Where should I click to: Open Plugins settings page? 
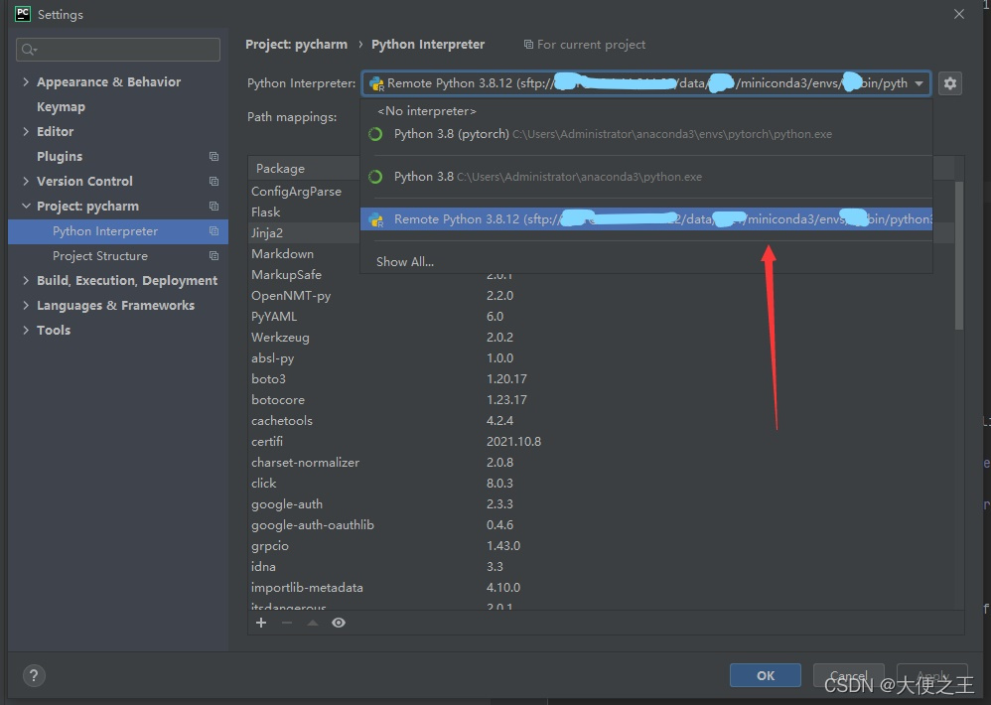tap(60, 156)
